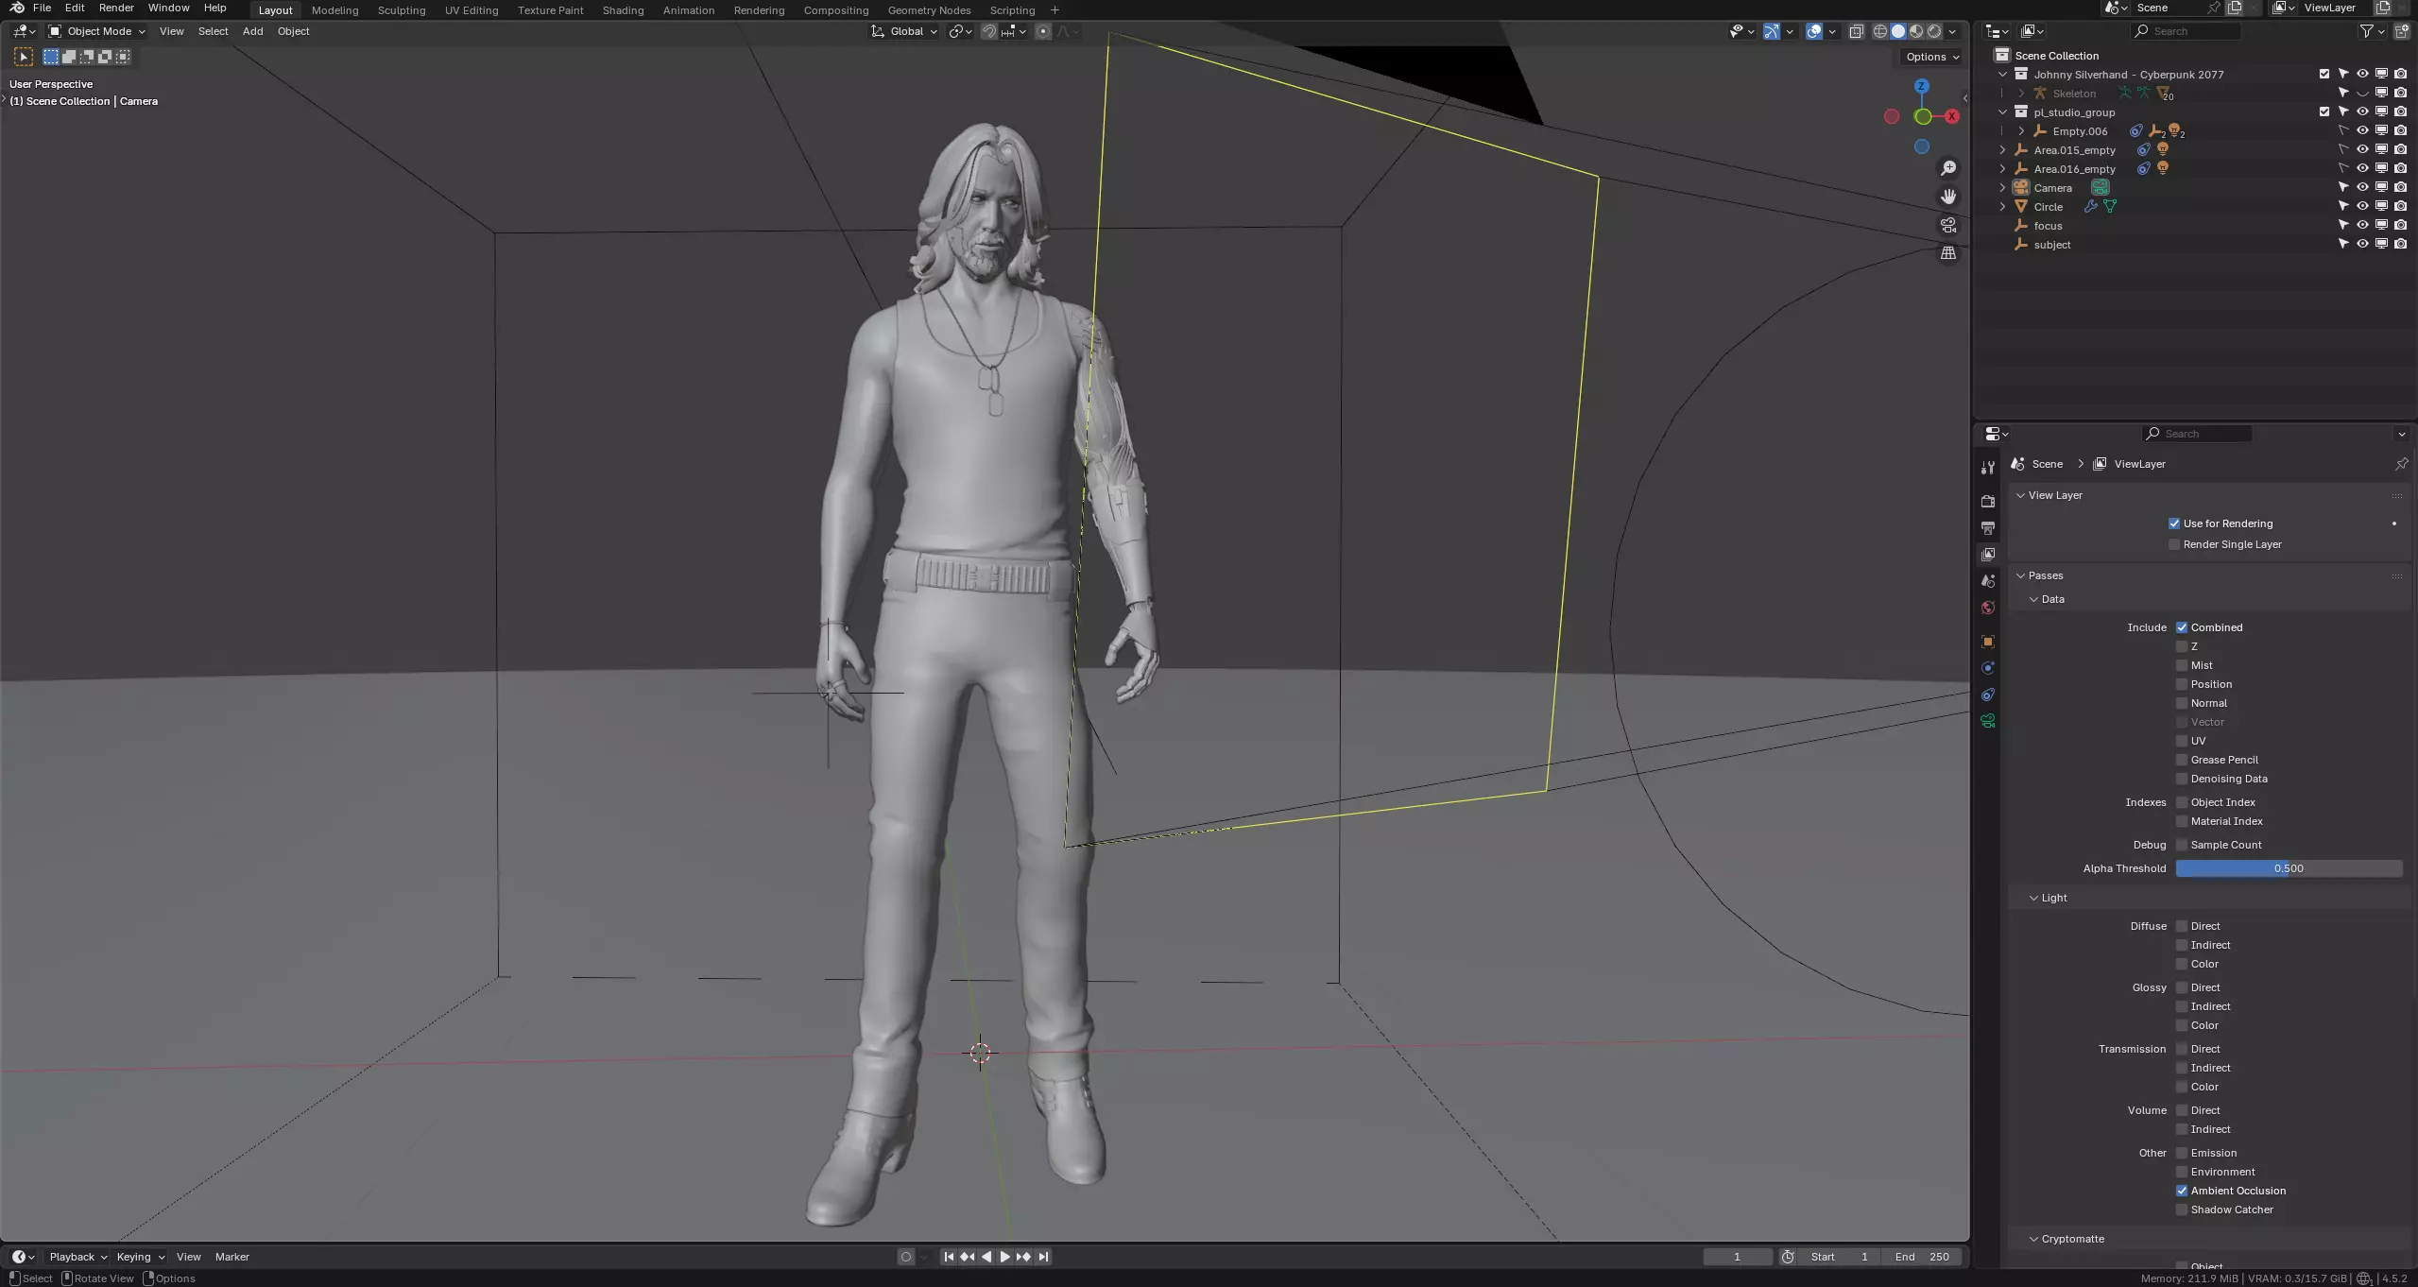The image size is (2418, 1287).
Task: Enable the Mist pass checkbox
Action: point(2182,665)
